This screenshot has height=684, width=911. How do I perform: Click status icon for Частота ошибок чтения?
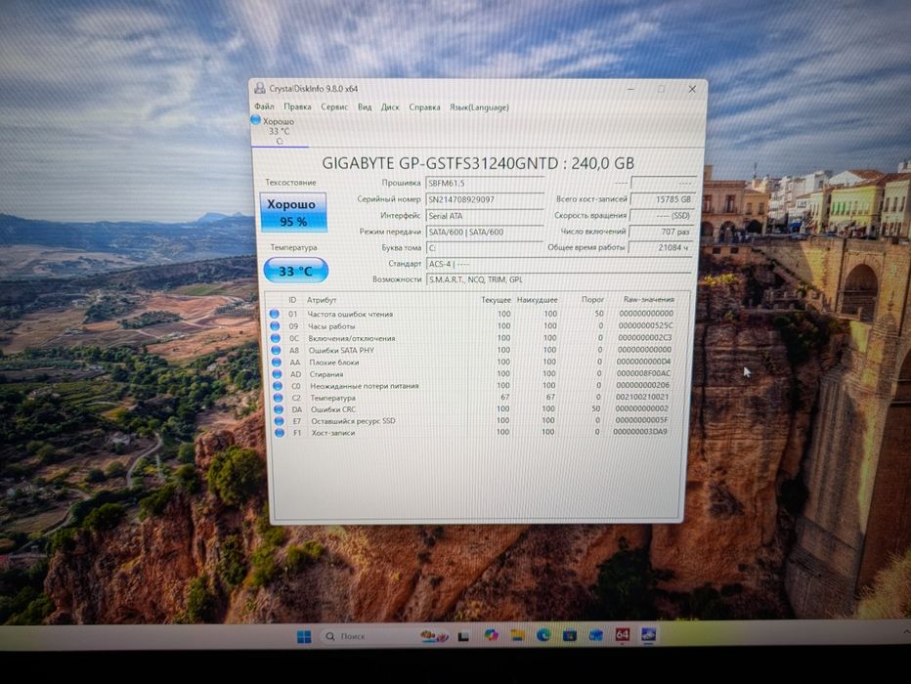click(x=274, y=314)
